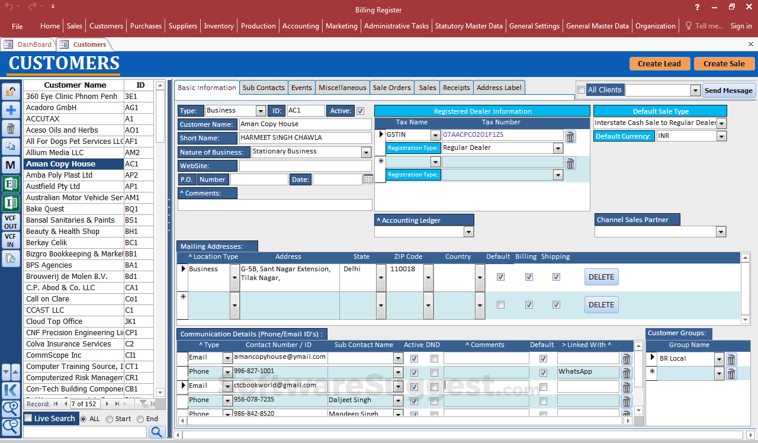Click the Customer Name input field
The image size is (758, 443).
pyautogui.click(x=306, y=124)
